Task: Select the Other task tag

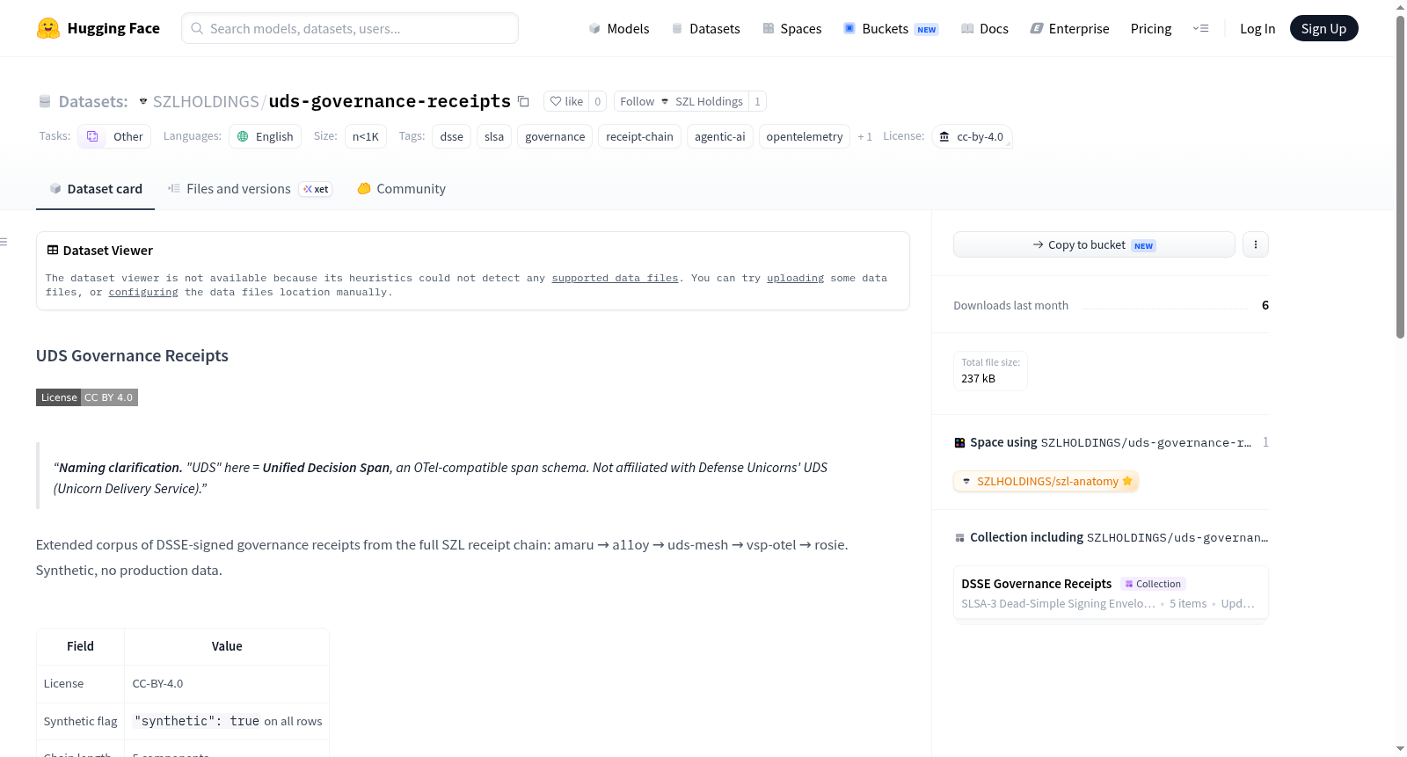Action: [x=114, y=136]
